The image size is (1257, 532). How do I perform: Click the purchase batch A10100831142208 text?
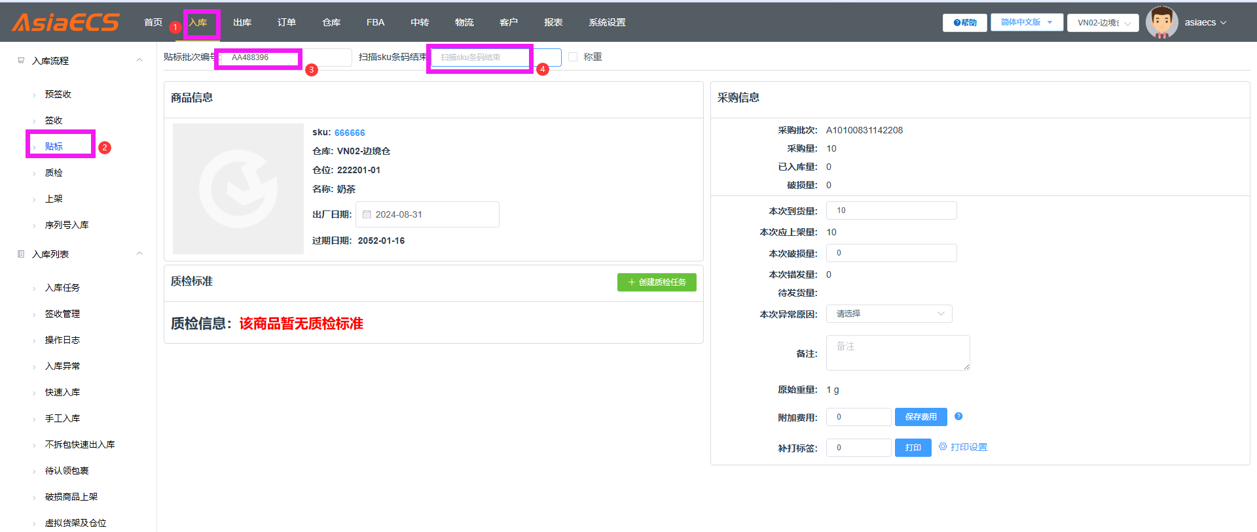pyautogui.click(x=864, y=130)
